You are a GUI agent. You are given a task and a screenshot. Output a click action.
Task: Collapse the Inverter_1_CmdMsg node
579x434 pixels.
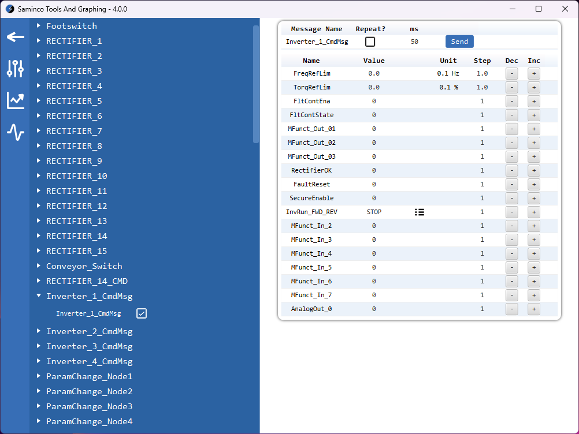(x=38, y=295)
